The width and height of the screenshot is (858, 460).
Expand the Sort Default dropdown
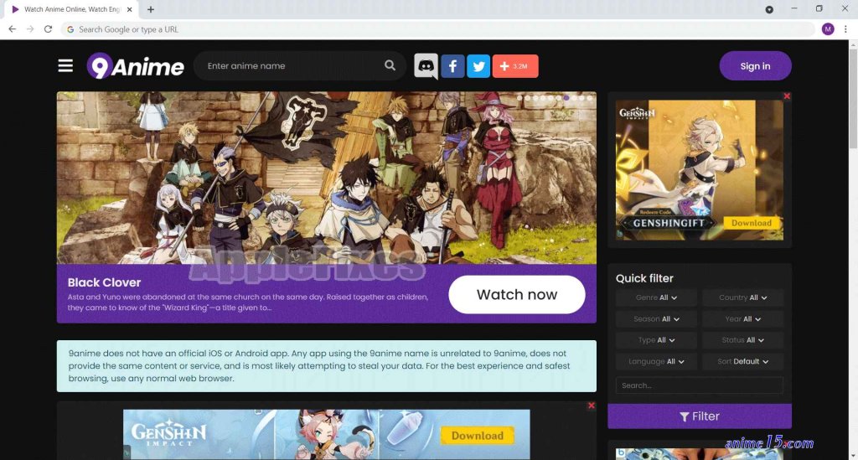[742, 361]
